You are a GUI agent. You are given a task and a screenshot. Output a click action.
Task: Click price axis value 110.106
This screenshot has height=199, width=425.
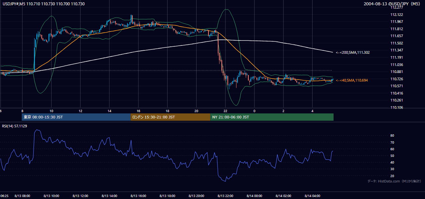click(x=397, y=107)
